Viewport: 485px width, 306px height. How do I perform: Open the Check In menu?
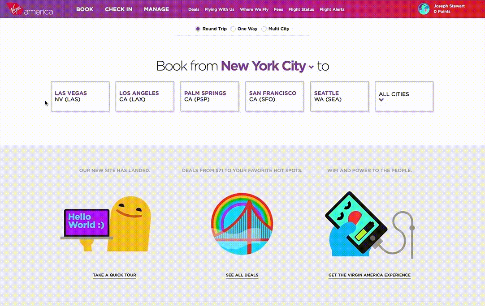[x=119, y=9]
